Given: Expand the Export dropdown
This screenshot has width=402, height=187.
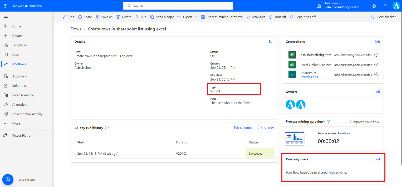Looking at the screenshot, I should point(187,17).
